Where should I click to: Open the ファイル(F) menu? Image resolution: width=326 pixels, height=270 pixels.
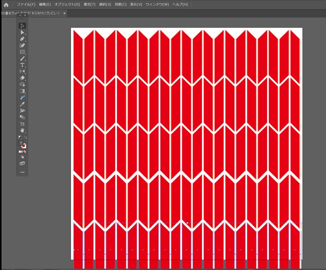pos(26,4)
